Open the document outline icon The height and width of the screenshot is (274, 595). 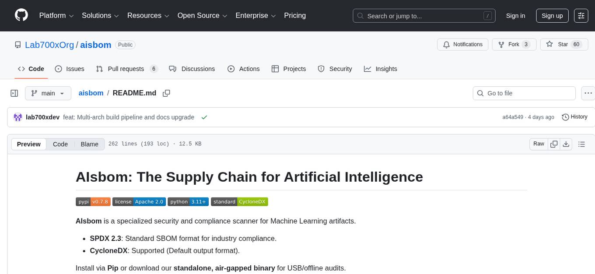581,144
